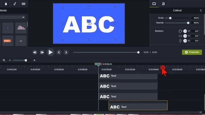This screenshot has height=115, width=205.
Task: Click the callouts list vertical scrollbar
Action: pos(27,24)
